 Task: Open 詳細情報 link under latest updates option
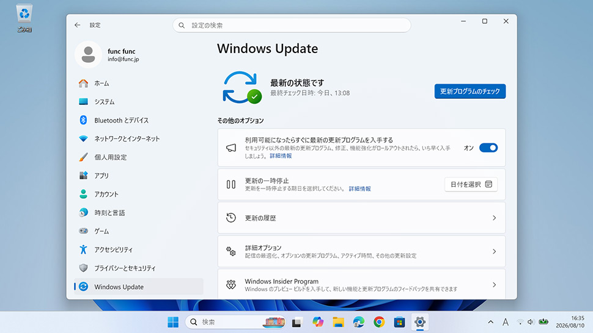point(281,156)
